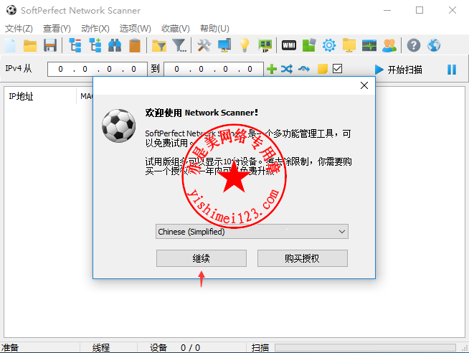469x353 pixels.
Task: Open the 查看(Y) menu
Action: (57, 29)
